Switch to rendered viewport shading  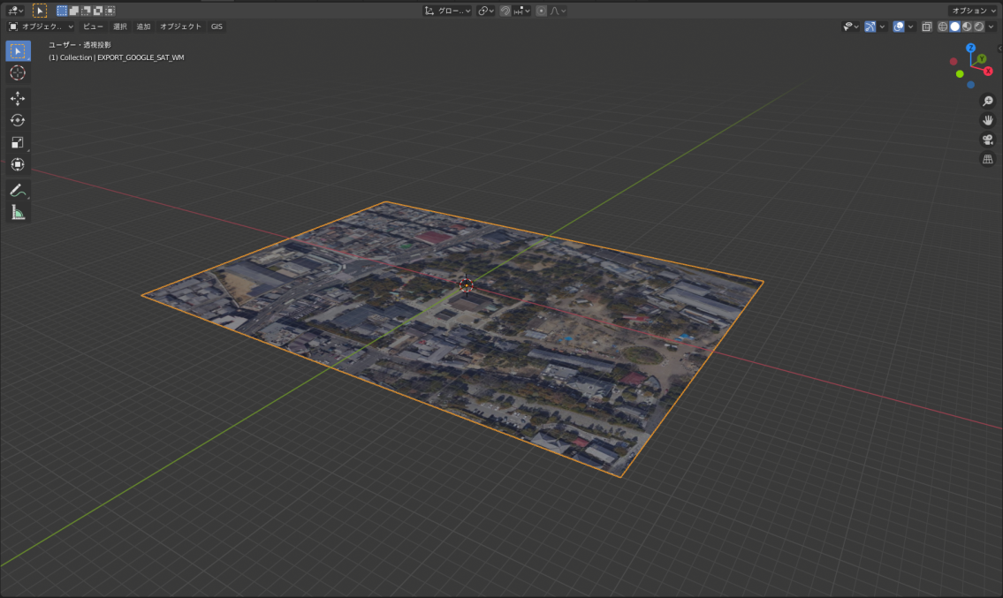978,26
